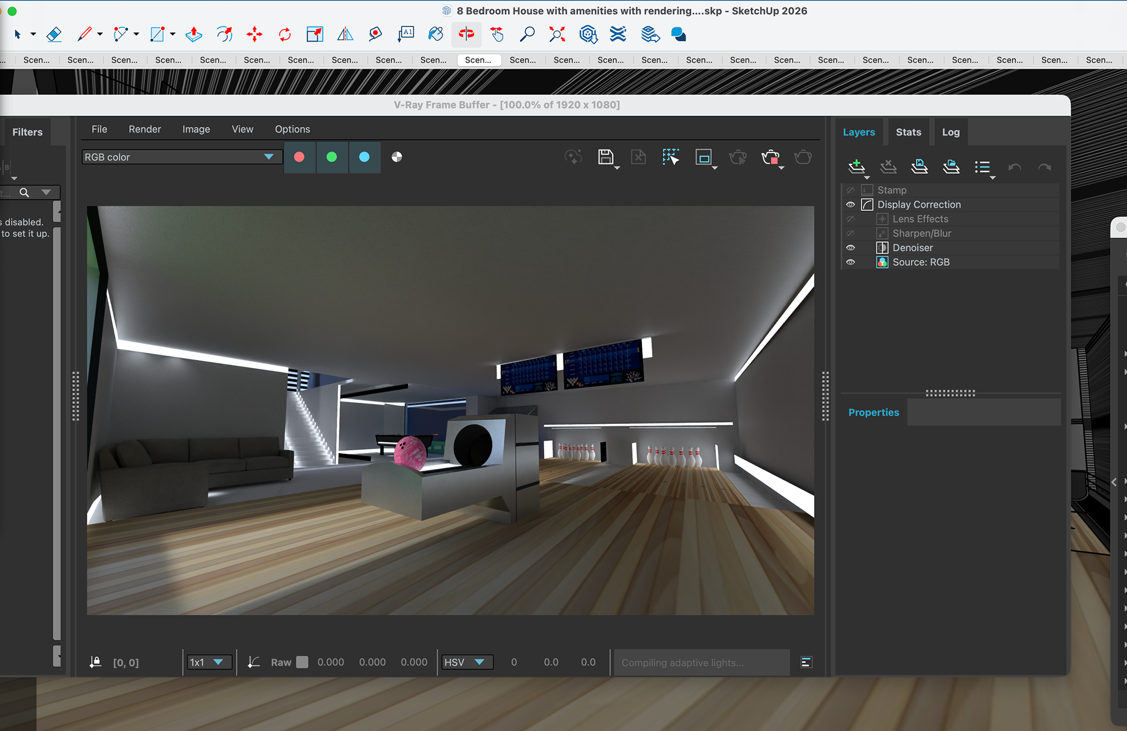Screen dimensions: 1127x731
Task: Select the Eraser tool in SketchUp toolbar
Action: 54,35
